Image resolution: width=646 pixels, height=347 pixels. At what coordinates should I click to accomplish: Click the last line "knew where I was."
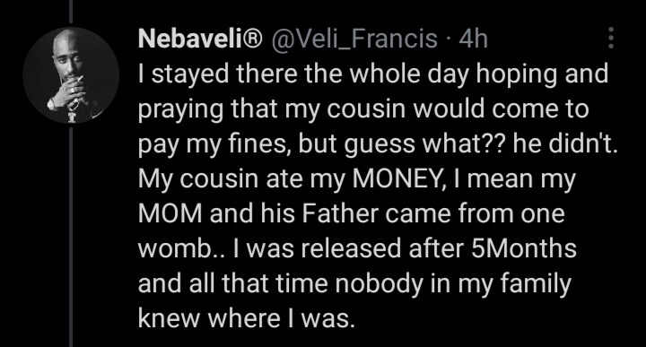pyautogui.click(x=247, y=319)
